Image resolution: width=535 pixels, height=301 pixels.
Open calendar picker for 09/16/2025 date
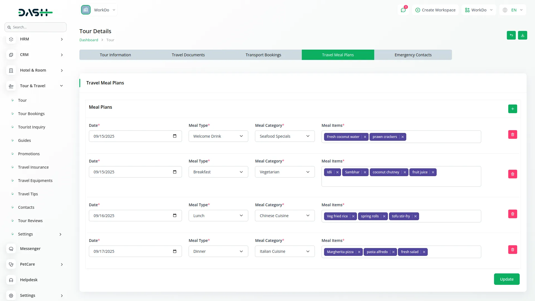coord(175,215)
